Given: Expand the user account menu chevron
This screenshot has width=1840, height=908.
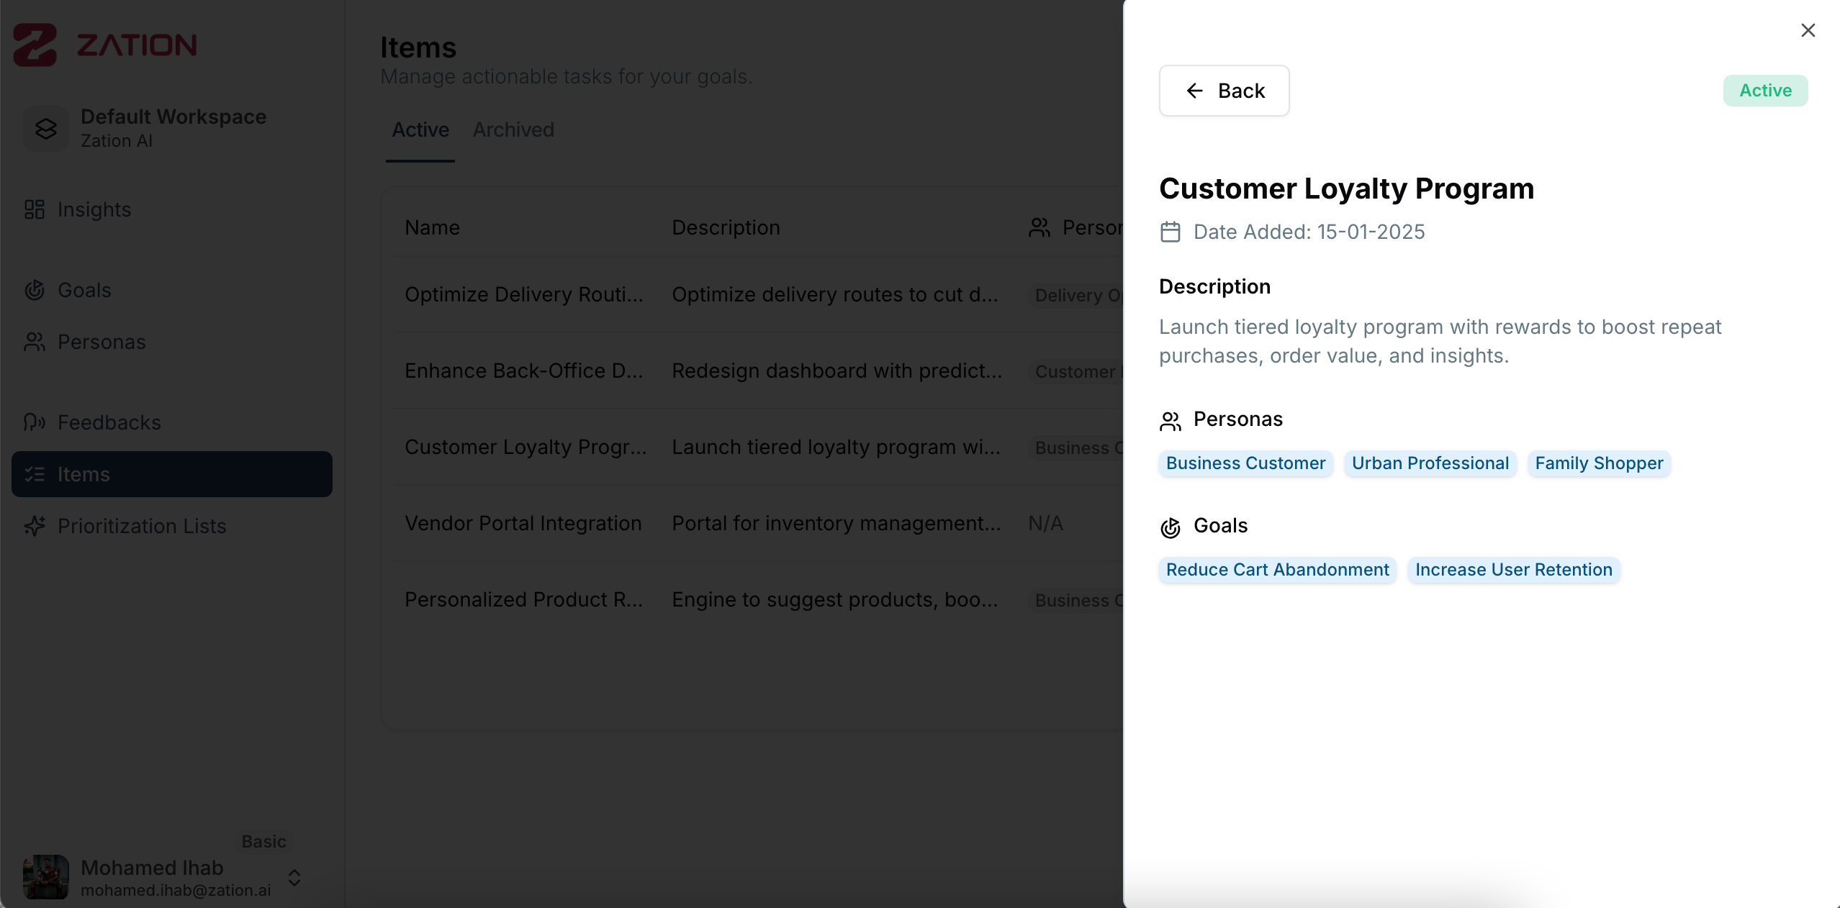Looking at the screenshot, I should coord(294,878).
